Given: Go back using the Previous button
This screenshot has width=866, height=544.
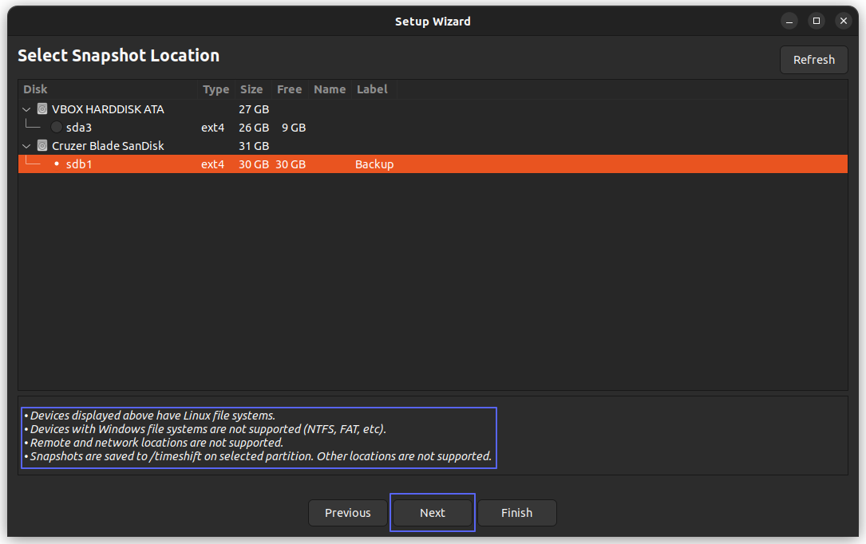Looking at the screenshot, I should click(x=347, y=512).
